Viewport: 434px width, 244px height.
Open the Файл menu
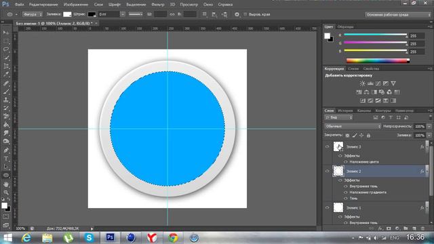coord(19,5)
